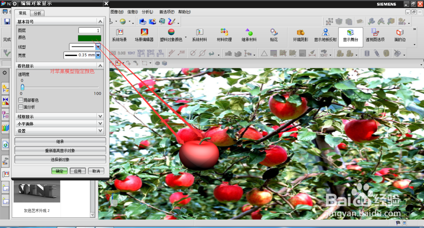Viewport: 424px width, 228px height.
Task: Enable 环境阴影 ambient shadow
Action: click(x=301, y=36)
